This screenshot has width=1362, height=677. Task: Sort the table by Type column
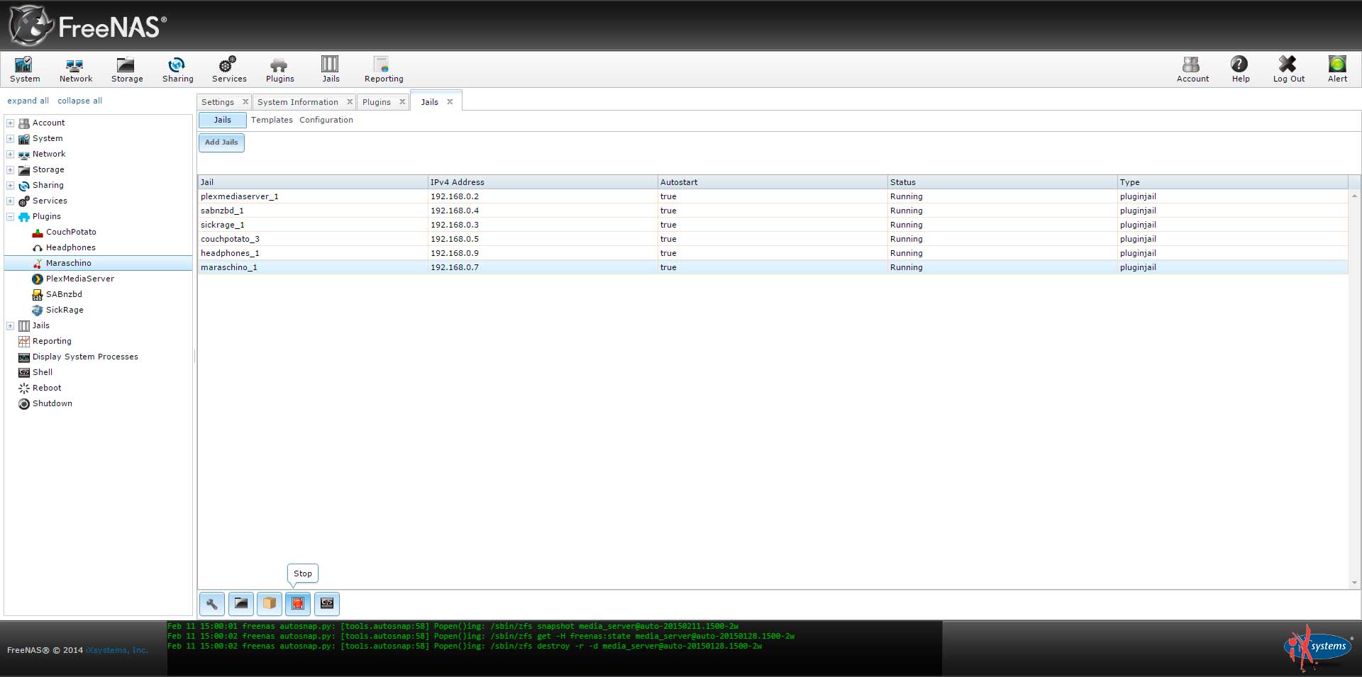(x=1233, y=182)
